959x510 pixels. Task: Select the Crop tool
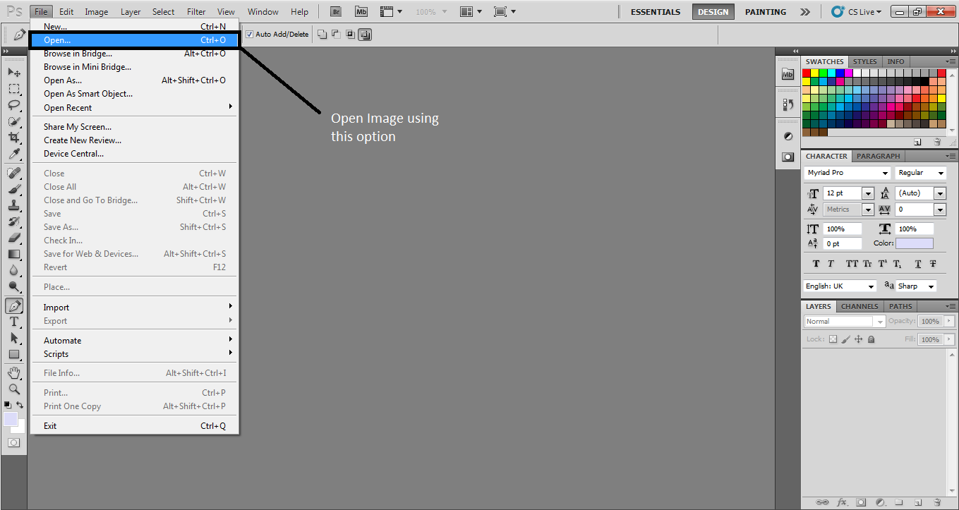[x=14, y=138]
